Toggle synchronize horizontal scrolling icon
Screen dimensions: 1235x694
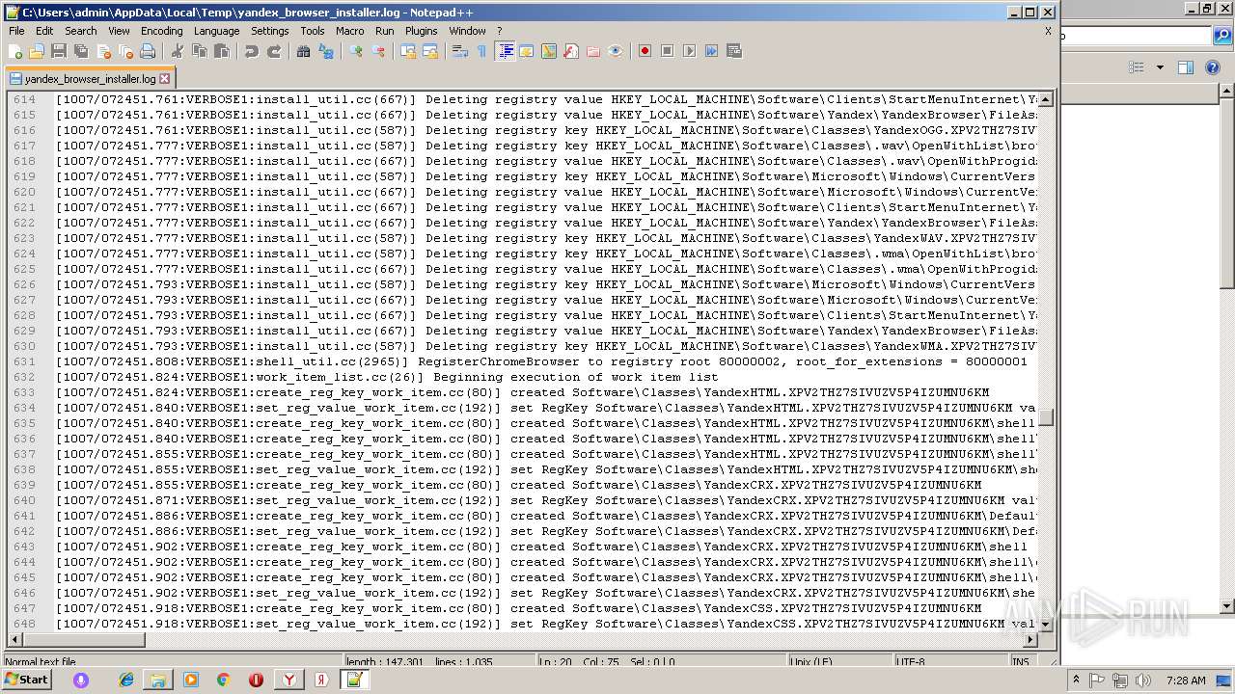point(429,51)
